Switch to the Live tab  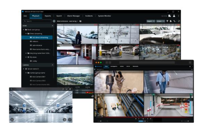coord(25,16)
